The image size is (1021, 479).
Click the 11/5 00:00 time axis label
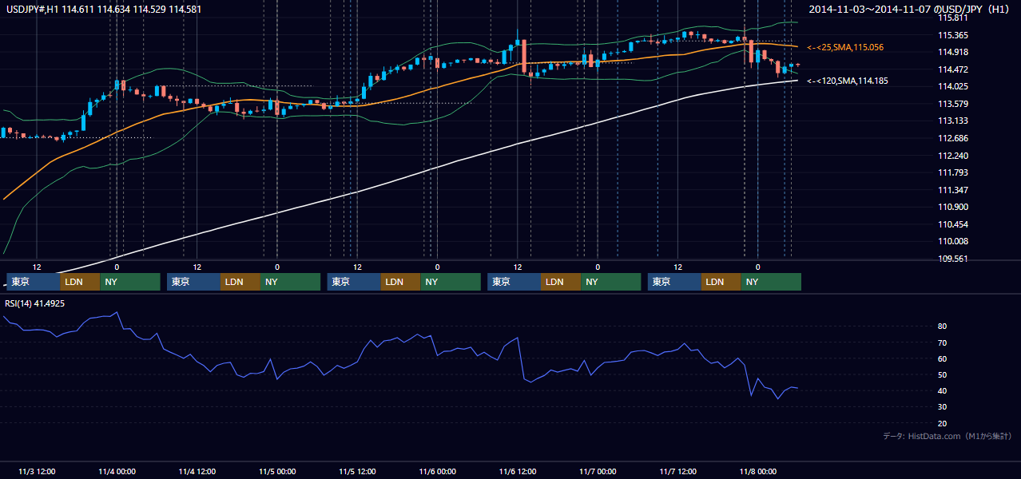pos(277,471)
